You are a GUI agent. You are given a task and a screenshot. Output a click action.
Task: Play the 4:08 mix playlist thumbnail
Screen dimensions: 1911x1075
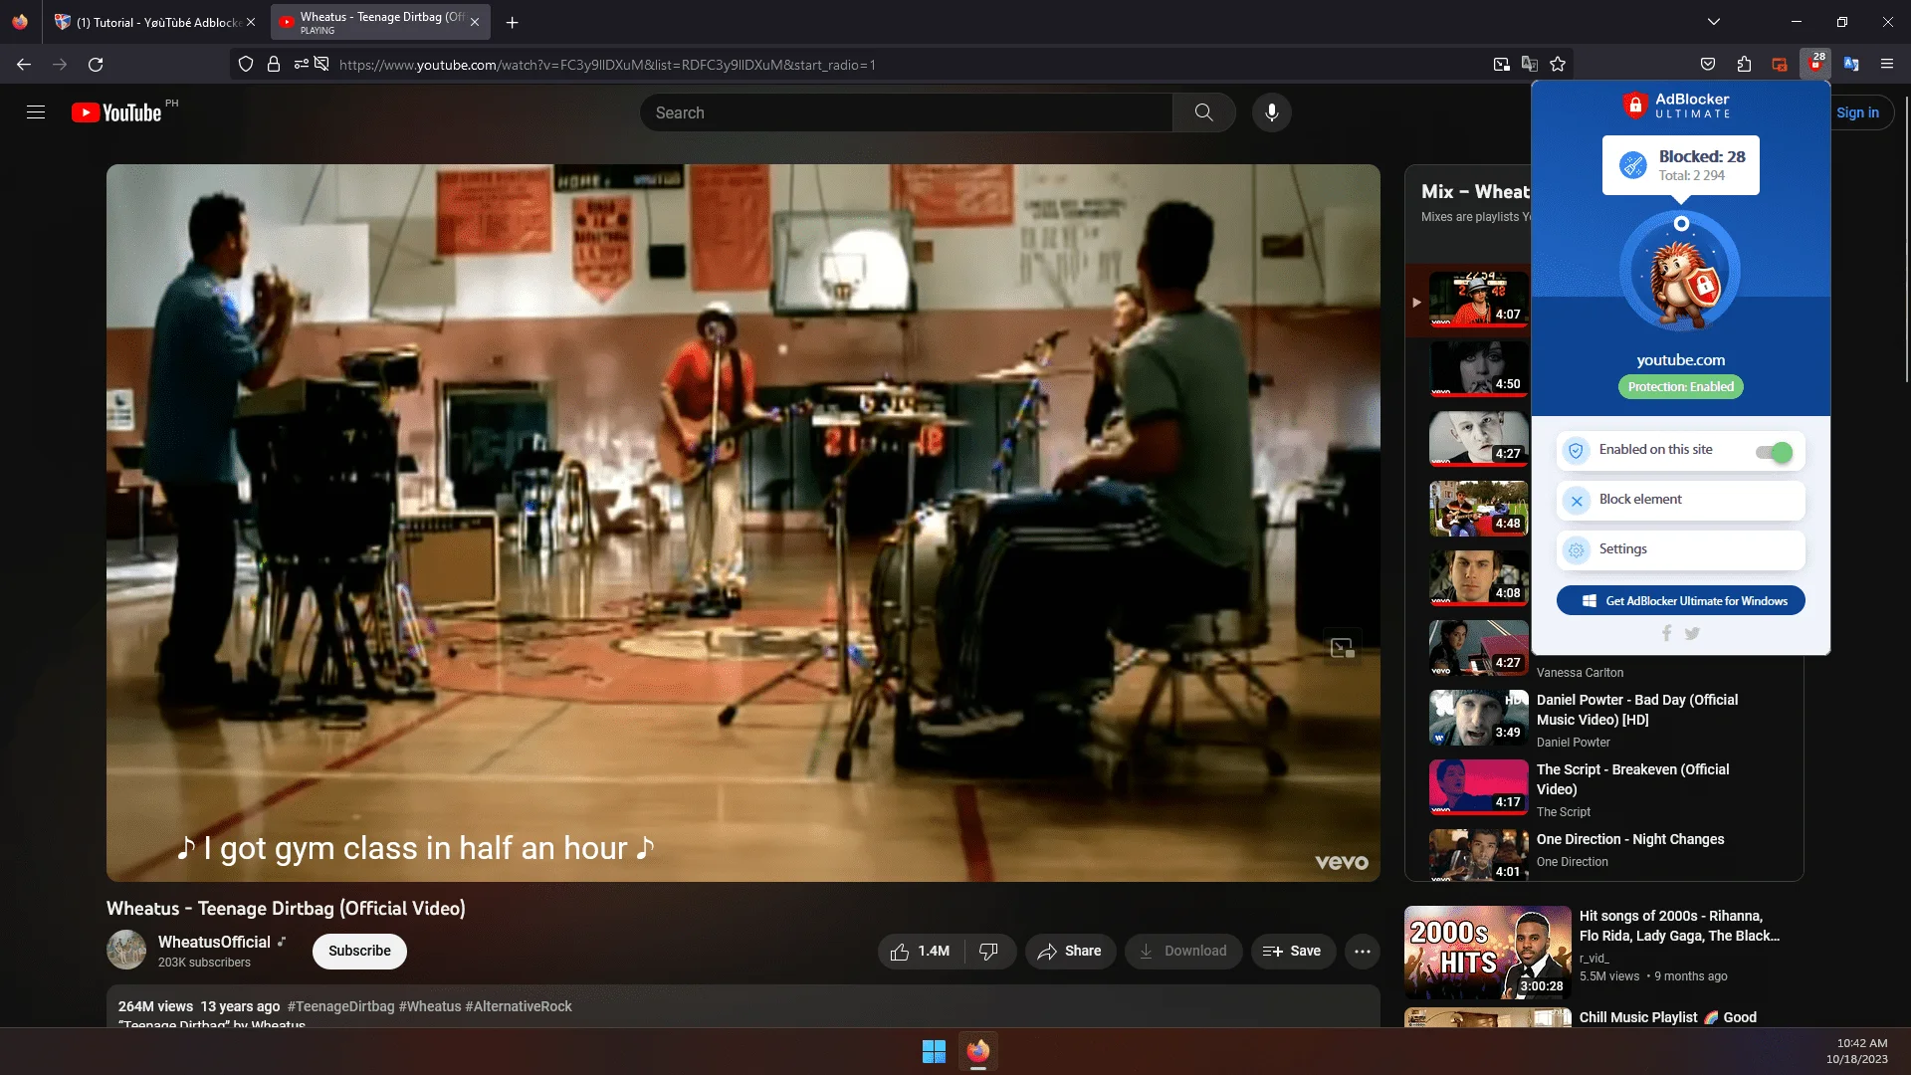[1478, 578]
